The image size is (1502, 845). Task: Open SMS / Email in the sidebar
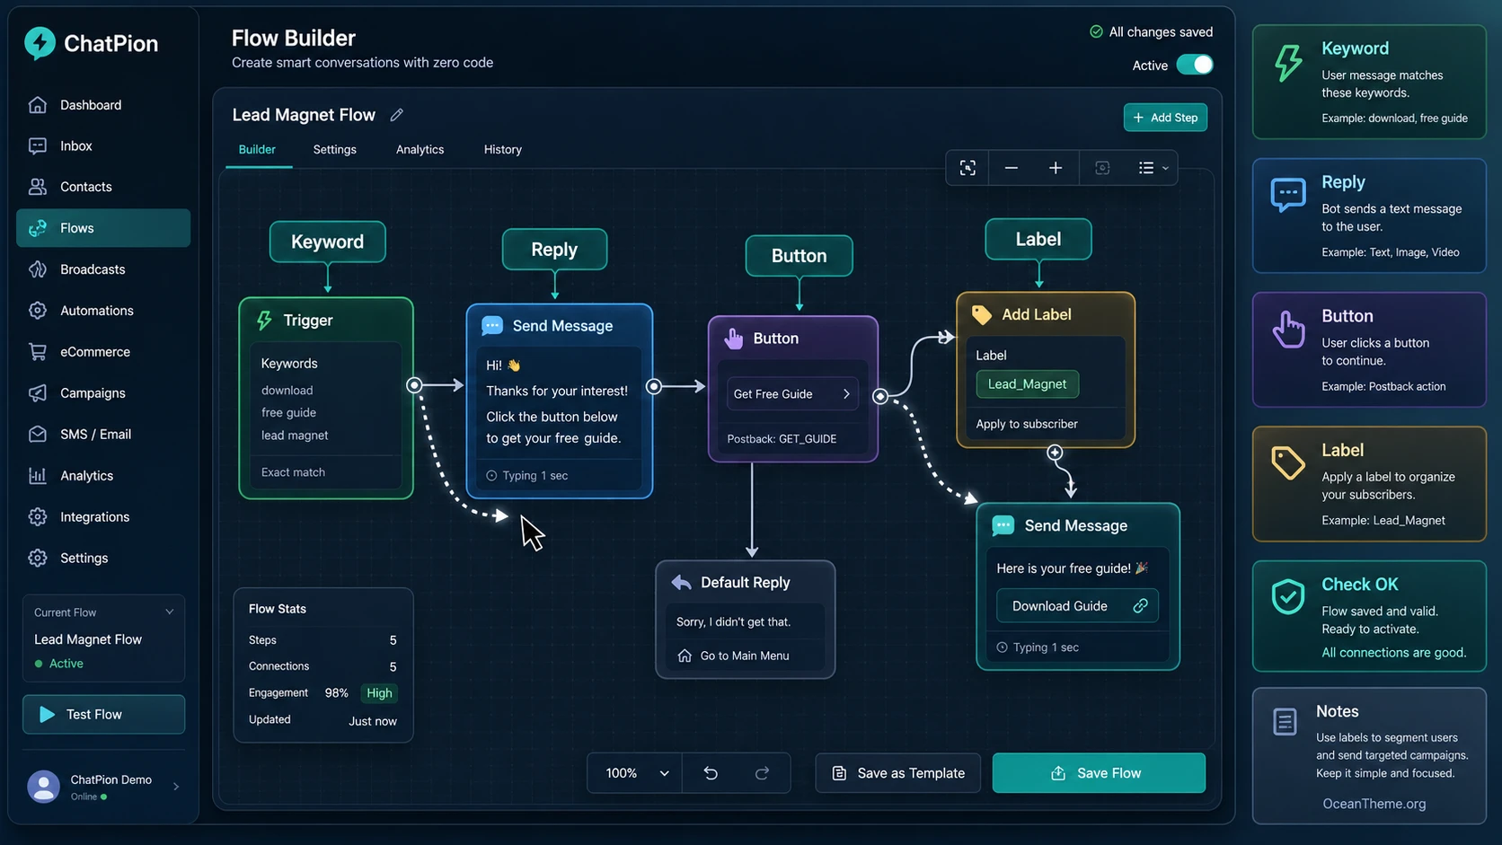click(x=103, y=435)
